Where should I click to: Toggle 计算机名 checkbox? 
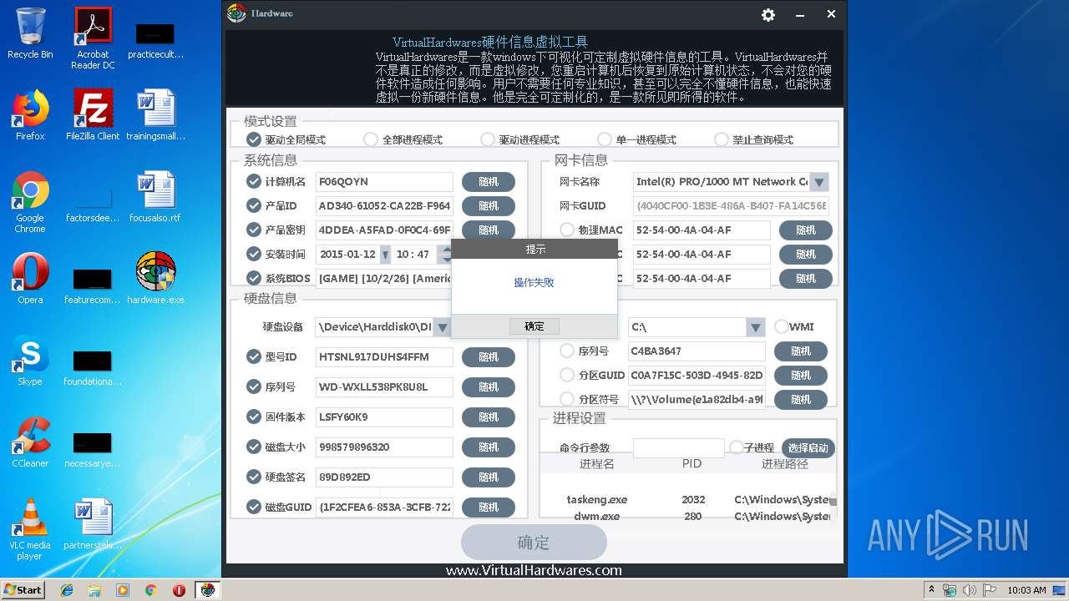pyautogui.click(x=254, y=181)
